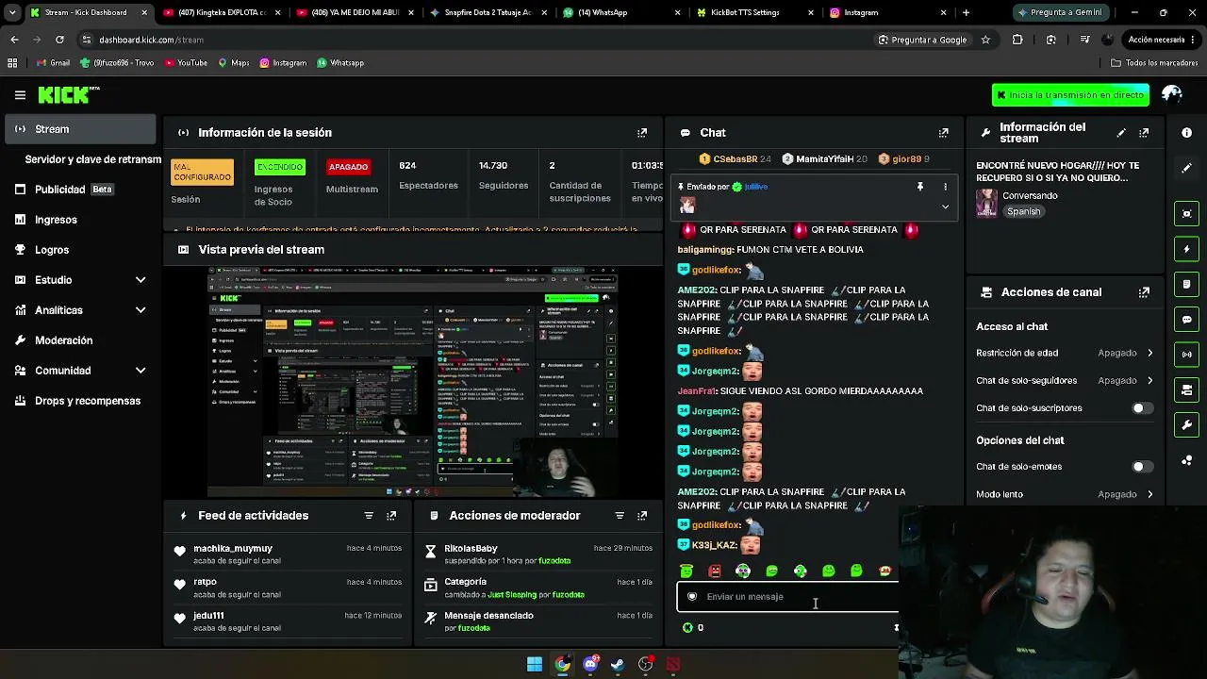Open Drops y recompensas in the sidebar
This screenshot has height=679, width=1207.
point(81,401)
